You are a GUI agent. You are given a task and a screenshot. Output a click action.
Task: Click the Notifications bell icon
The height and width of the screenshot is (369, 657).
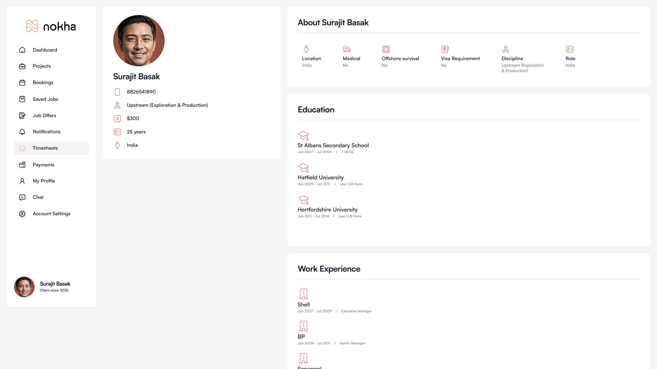click(22, 132)
